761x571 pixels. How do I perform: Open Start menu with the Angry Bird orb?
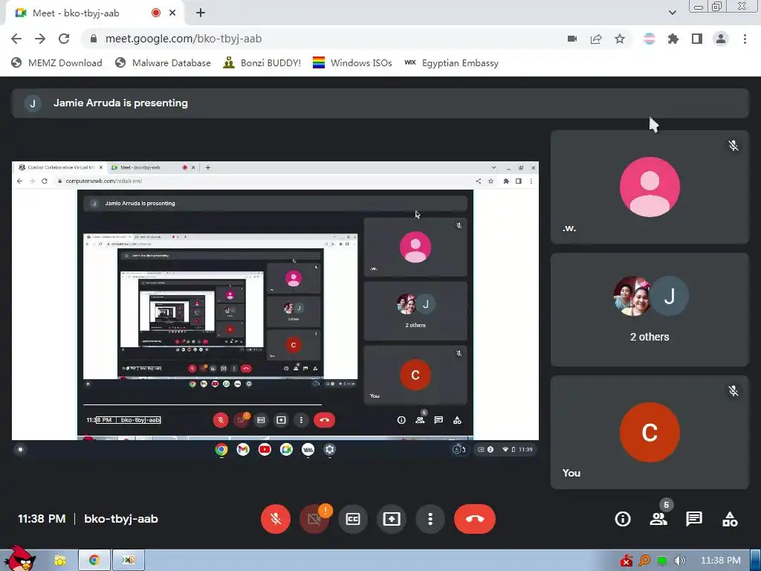pyautogui.click(x=19, y=558)
